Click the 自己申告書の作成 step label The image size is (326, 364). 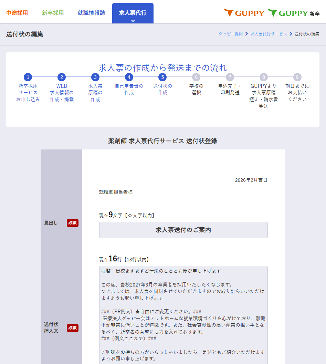pos(129,90)
